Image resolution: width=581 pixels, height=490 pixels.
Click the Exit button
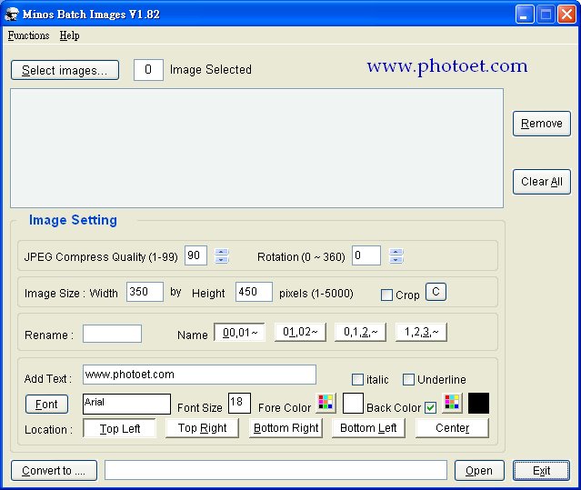[x=541, y=470]
